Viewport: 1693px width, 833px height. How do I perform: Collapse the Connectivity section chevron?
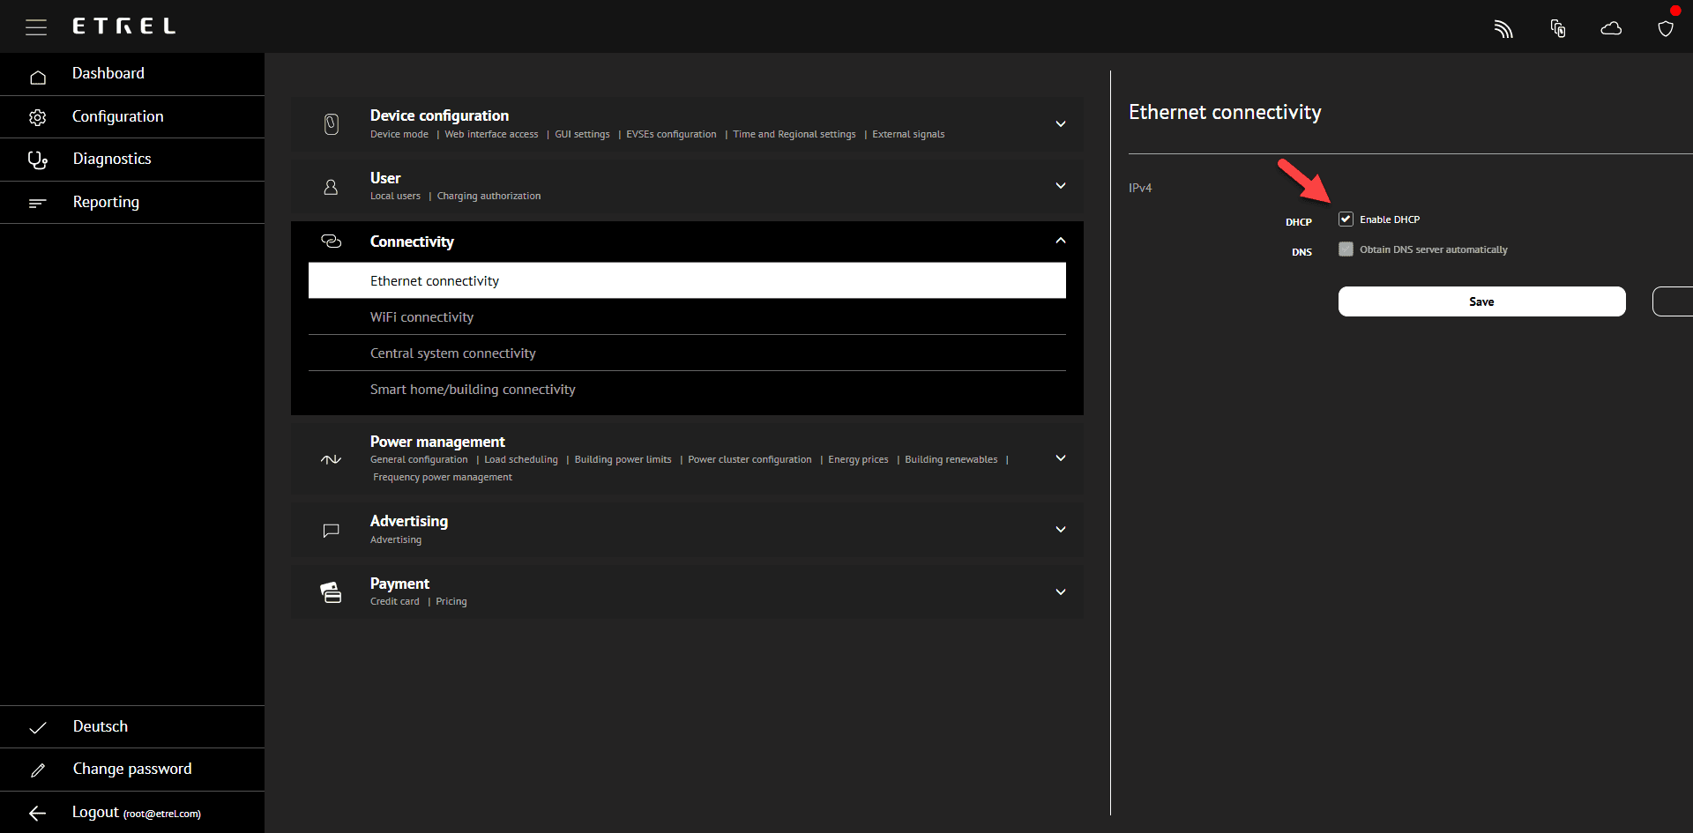pyautogui.click(x=1060, y=241)
